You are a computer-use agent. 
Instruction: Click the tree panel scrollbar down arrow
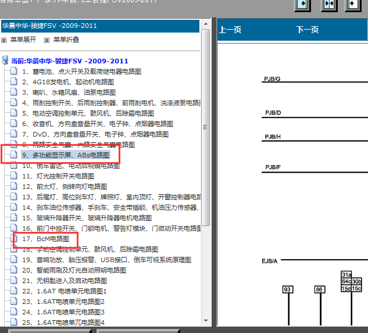206,321
